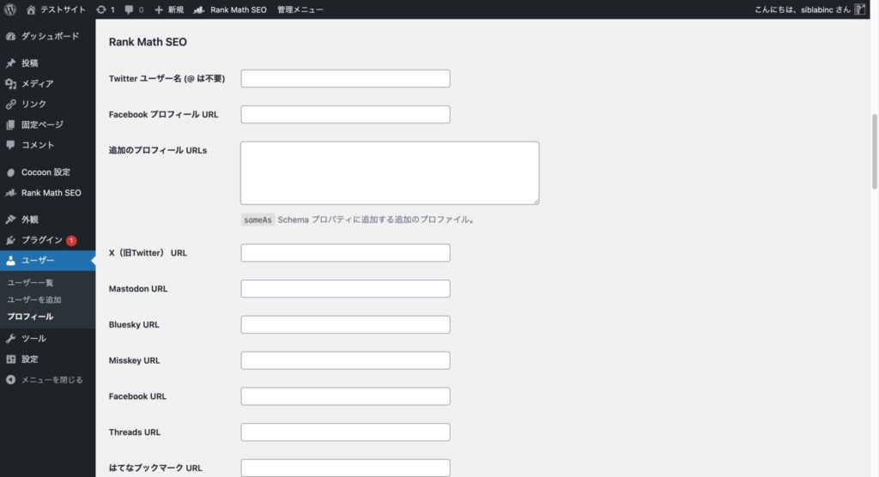The height and width of the screenshot is (477, 879).
Task: Open the メディア sidebar menu
Action: [38, 83]
